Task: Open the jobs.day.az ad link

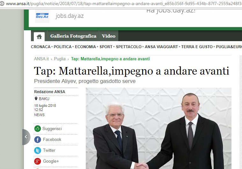Action: click(x=70, y=16)
